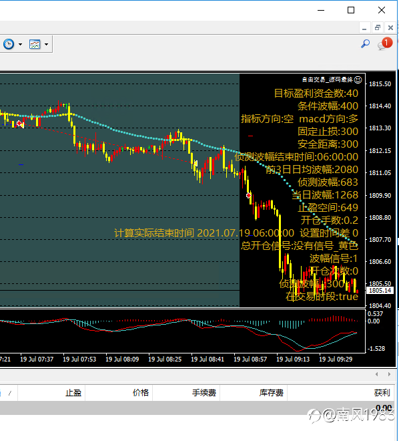
Task: Click the 开仓手数:0.2 text on chart
Action: 330,220
